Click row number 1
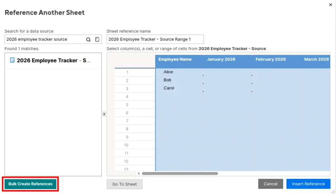Viewport: 336px width, 194px height. 135,72
